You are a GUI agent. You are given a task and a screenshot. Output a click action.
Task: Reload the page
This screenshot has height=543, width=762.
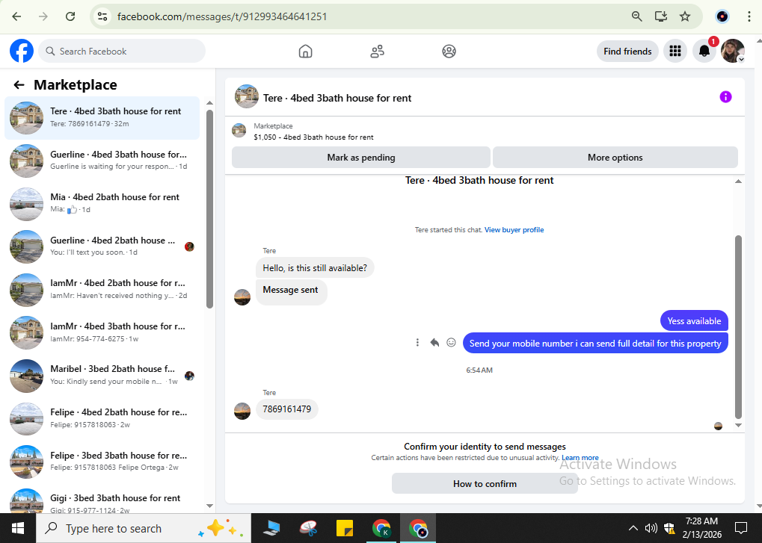[70, 16]
